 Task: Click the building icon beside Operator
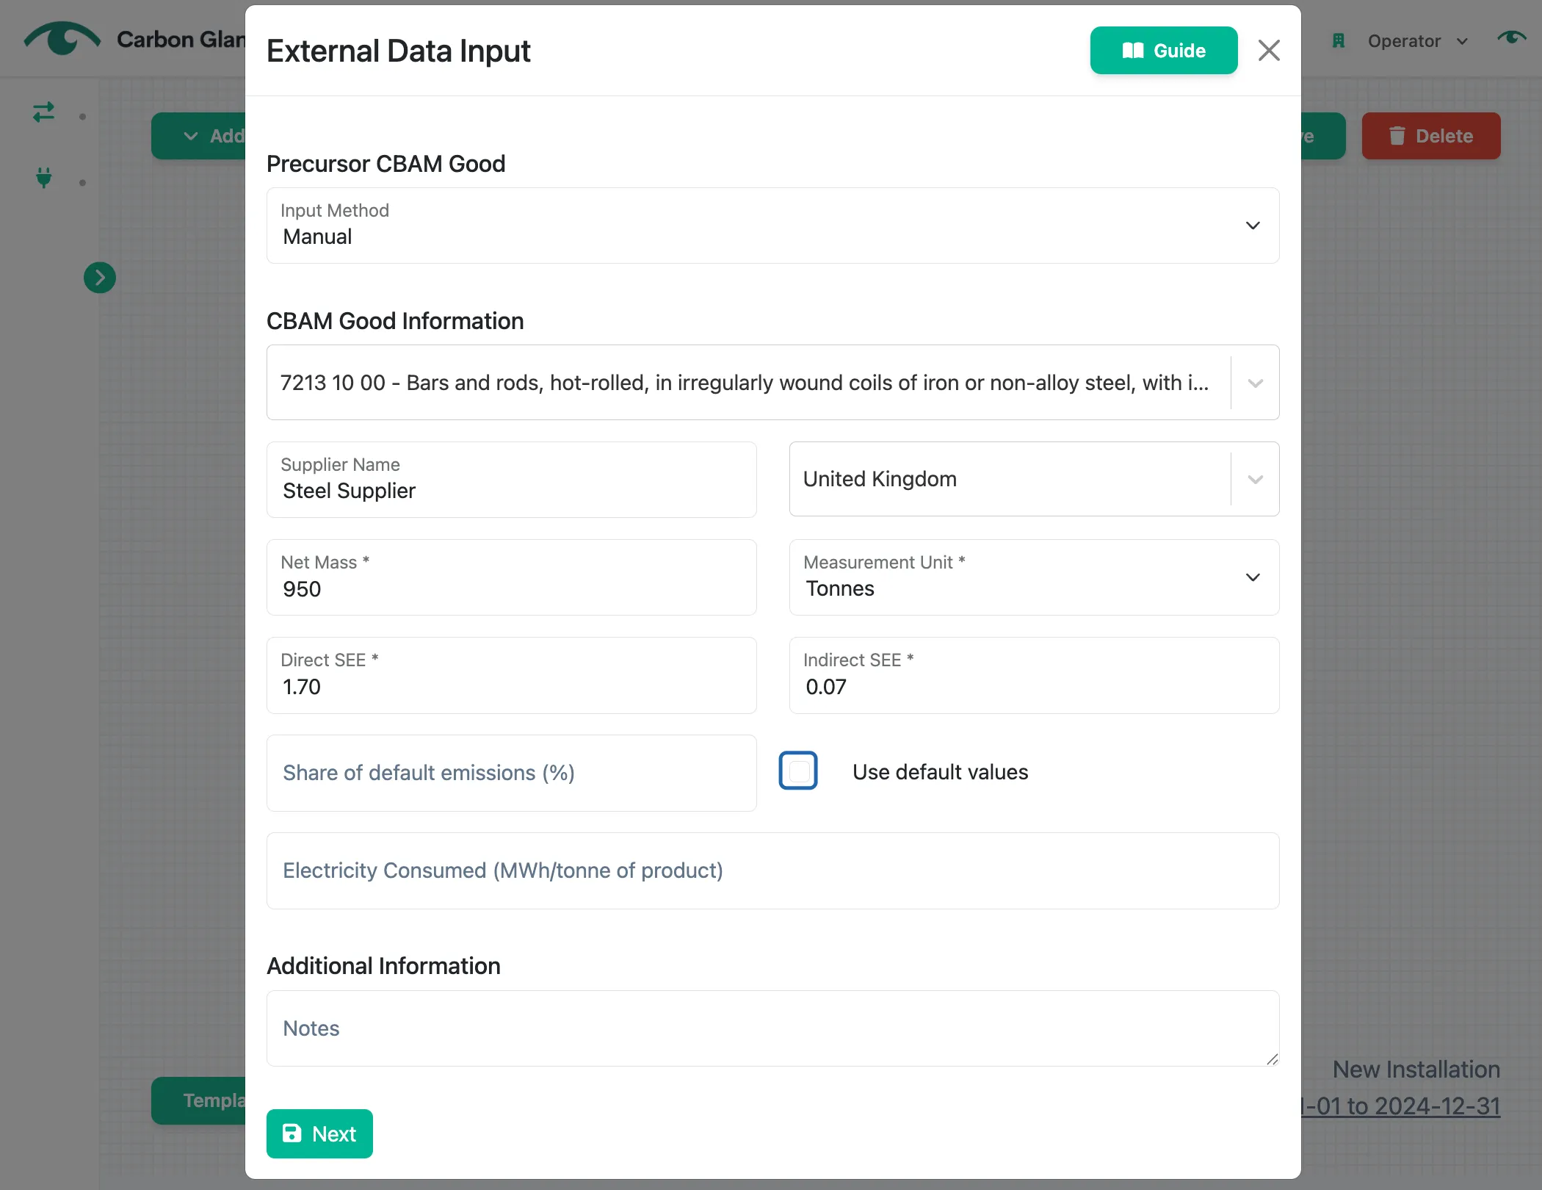click(x=1338, y=41)
